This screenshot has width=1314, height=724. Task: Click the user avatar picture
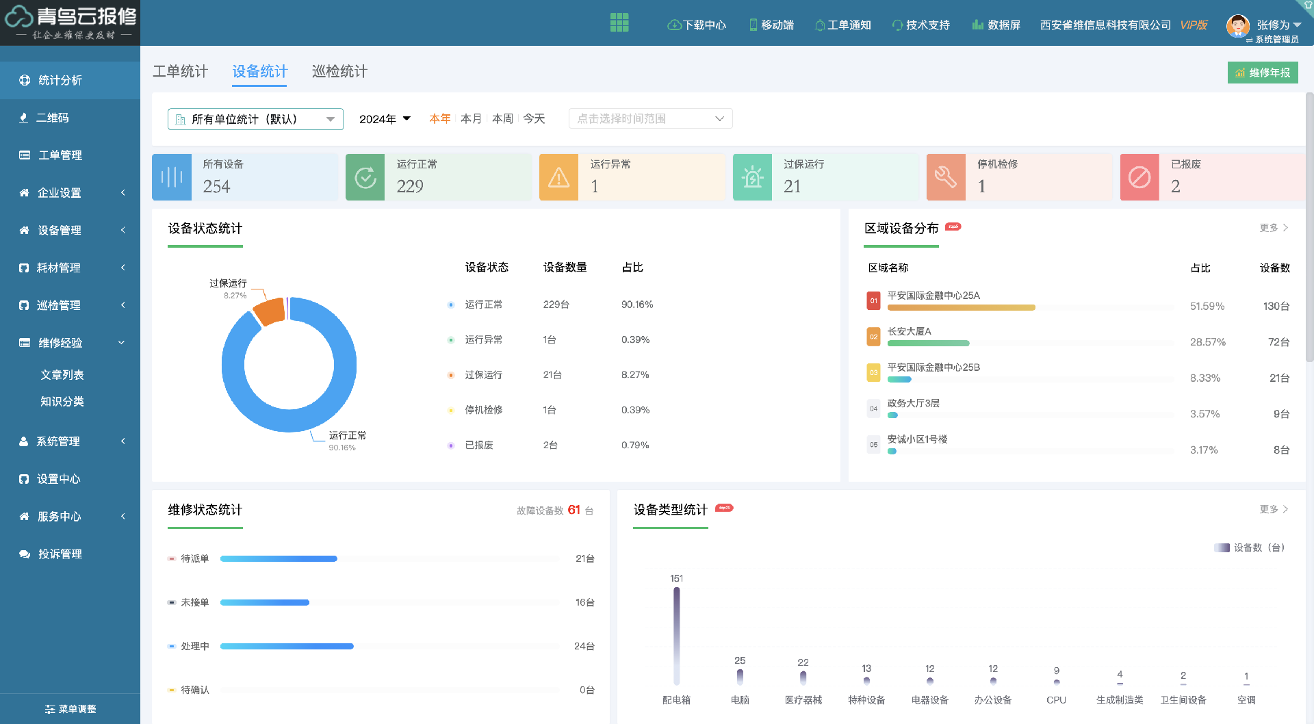coord(1237,26)
